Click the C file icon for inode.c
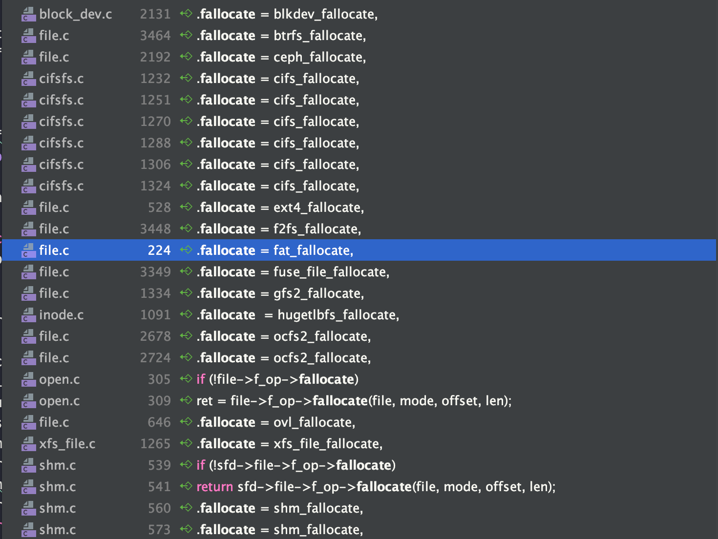718x539 pixels. (x=29, y=315)
